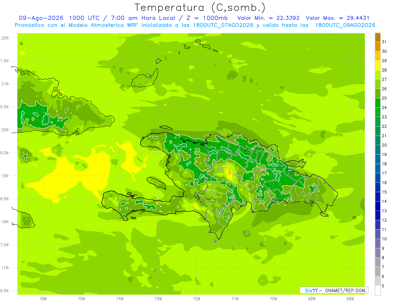Select the 'Z = 1000mb' level text
393x303 pixels.
click(x=209, y=18)
